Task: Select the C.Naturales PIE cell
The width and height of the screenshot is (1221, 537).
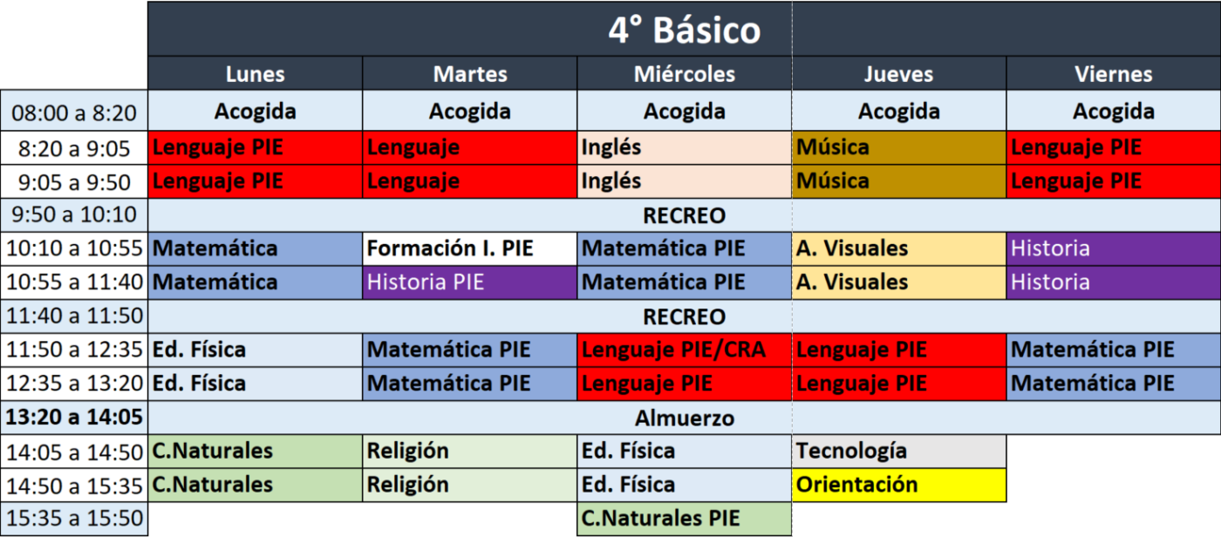Action: (684, 519)
